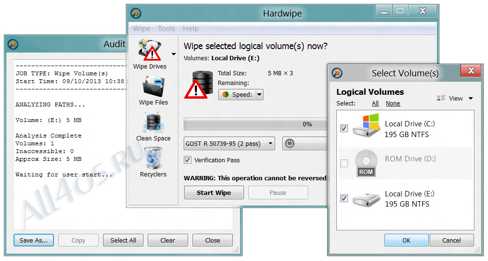Click the Local Drive (C:) Windows drive icon
The width and height of the screenshot is (488, 261).
pyautogui.click(x=366, y=125)
